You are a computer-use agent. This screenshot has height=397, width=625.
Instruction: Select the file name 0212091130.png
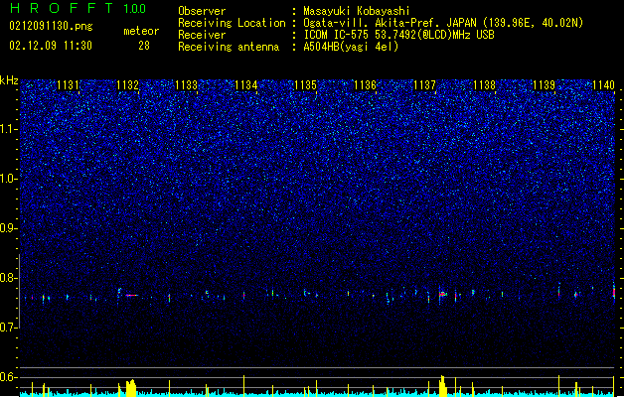[51, 27]
